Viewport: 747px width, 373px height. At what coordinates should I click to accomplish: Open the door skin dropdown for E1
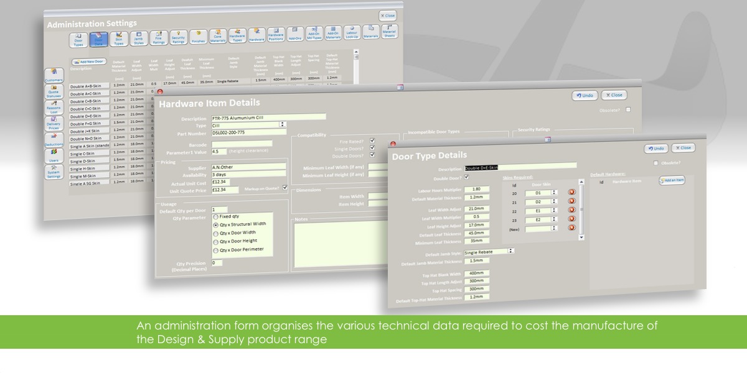click(x=553, y=211)
